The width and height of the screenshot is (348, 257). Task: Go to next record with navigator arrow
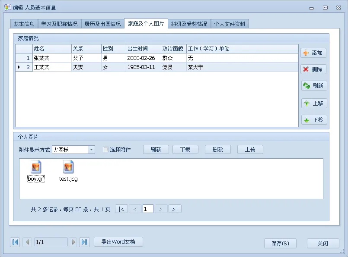(x=73, y=242)
